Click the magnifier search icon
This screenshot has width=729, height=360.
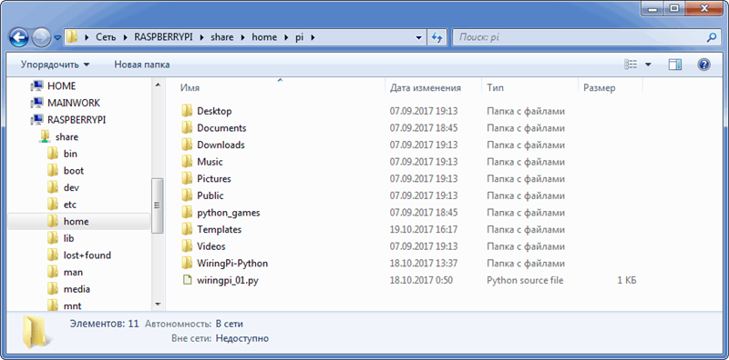click(711, 37)
